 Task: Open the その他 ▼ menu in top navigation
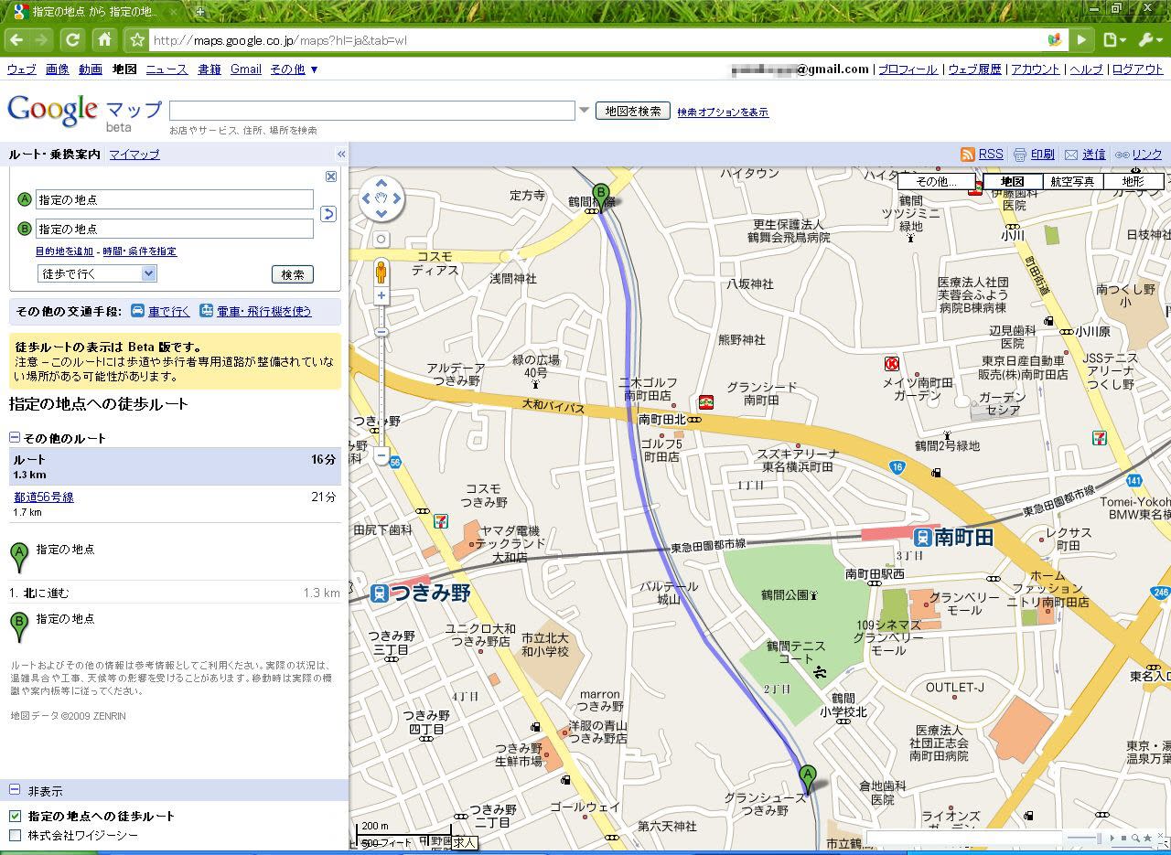click(294, 69)
